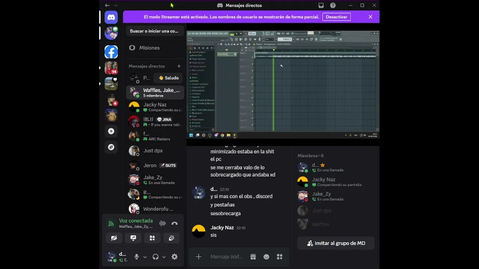Open the landscape photo server icon
Screen dimensions: 479x269
111,84
